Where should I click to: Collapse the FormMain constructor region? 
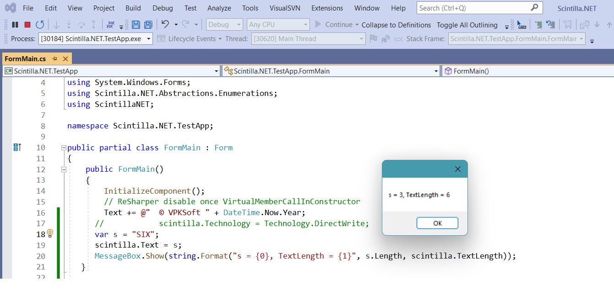[64, 169]
